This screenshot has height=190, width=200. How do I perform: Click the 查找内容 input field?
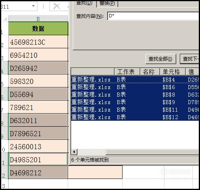153,16
